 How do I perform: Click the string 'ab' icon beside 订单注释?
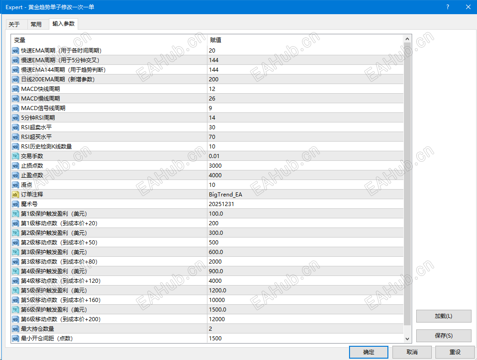point(15,195)
